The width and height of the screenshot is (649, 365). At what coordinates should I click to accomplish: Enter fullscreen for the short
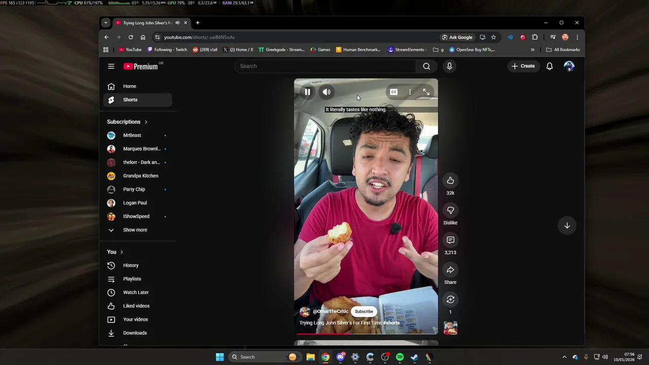[426, 92]
